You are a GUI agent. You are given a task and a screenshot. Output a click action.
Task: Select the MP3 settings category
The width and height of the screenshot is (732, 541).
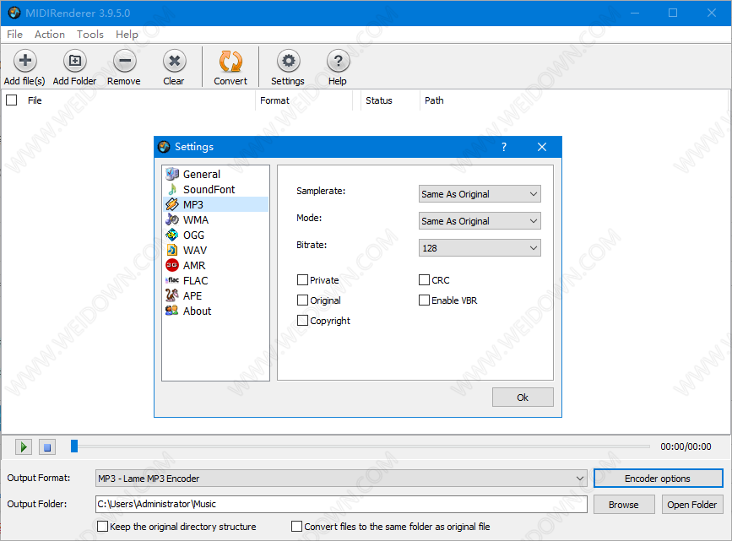[215, 204]
